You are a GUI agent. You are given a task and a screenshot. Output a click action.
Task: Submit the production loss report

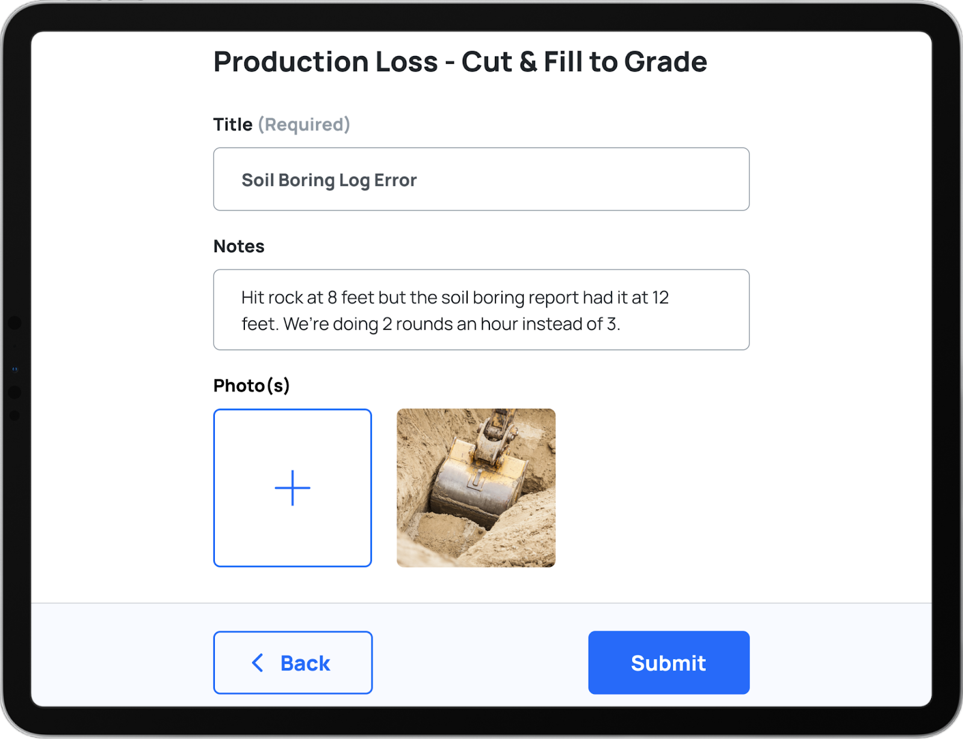click(x=669, y=663)
